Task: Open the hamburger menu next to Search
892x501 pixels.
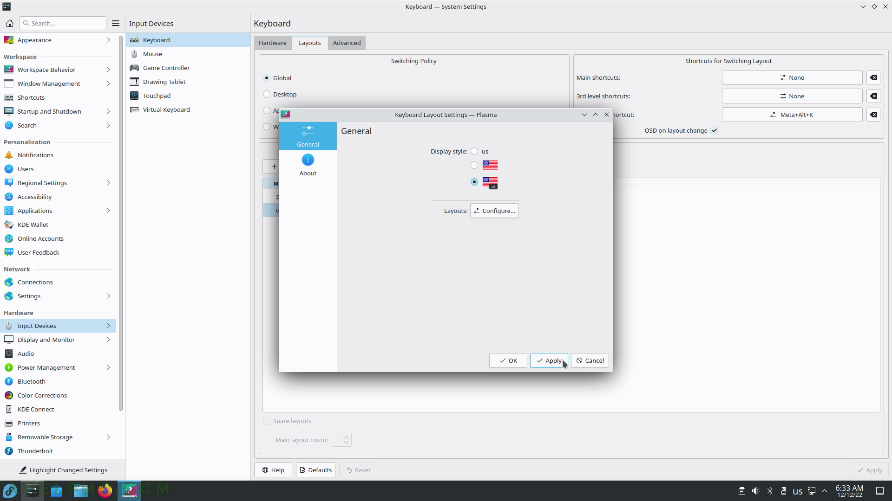Action: tap(116, 23)
